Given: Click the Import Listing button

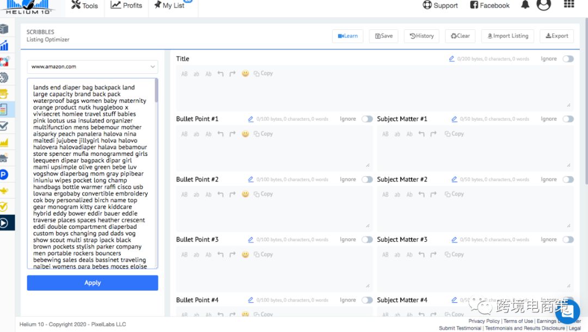Looking at the screenshot, I should coord(507,36).
